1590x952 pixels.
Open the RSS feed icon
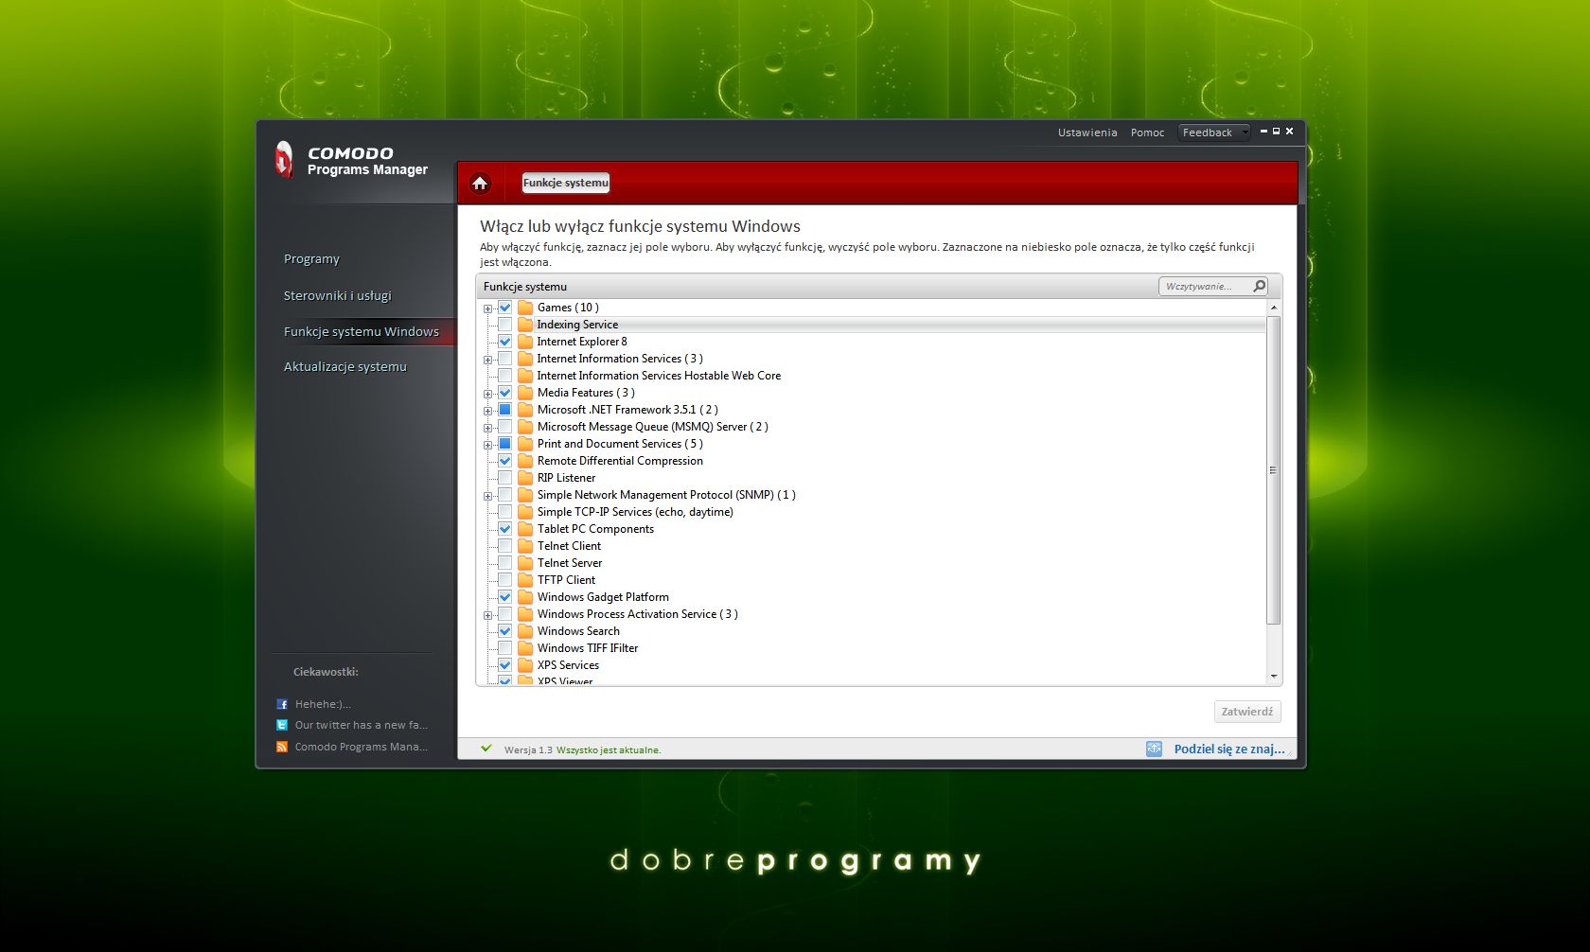(x=282, y=747)
